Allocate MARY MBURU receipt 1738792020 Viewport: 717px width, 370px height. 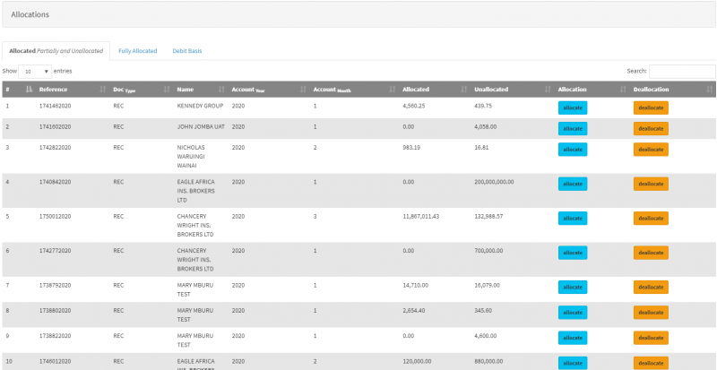[573, 288]
